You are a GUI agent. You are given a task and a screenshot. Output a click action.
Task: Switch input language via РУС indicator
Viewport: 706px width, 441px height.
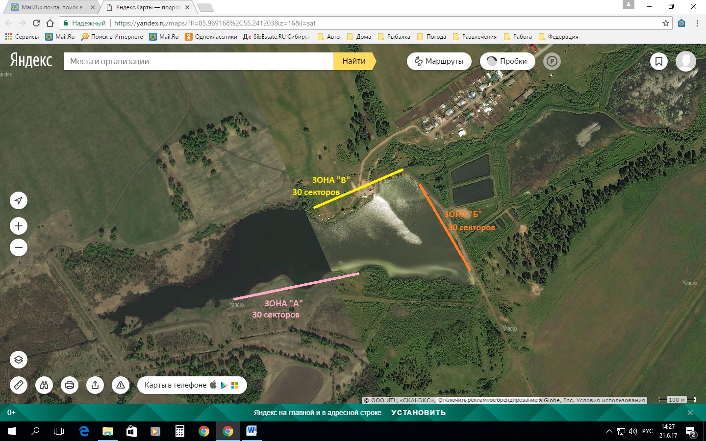point(648,431)
